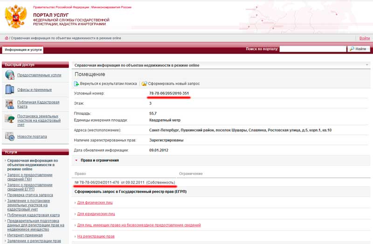The image size is (373, 244).
Task: Collapse the Права и ограничения section
Action: (x=76, y=160)
